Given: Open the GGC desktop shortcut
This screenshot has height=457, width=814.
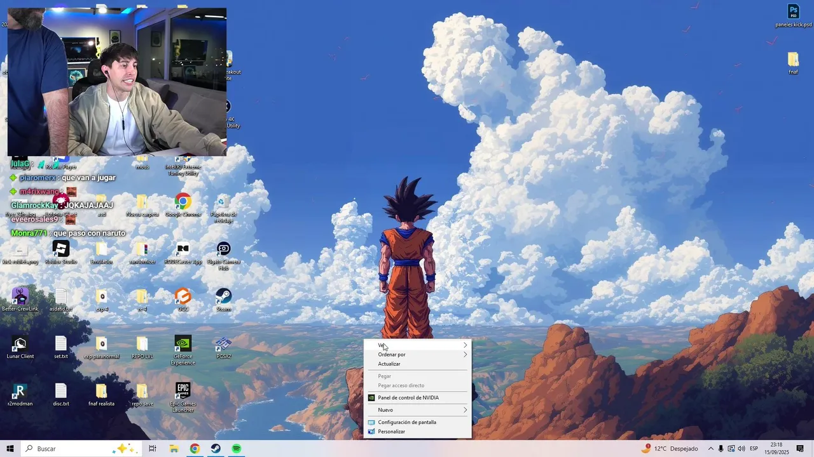Looking at the screenshot, I should pos(183,300).
